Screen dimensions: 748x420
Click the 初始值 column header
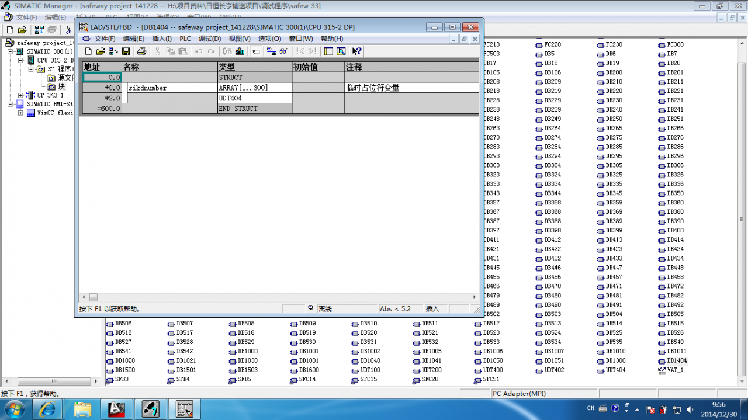pyautogui.click(x=318, y=67)
